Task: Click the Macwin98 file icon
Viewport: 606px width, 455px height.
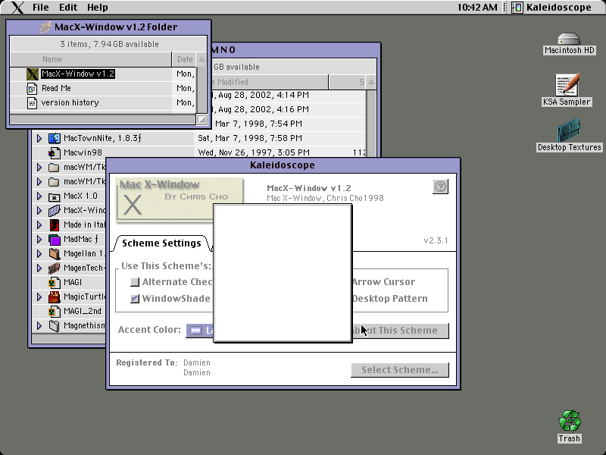Action: 54,153
